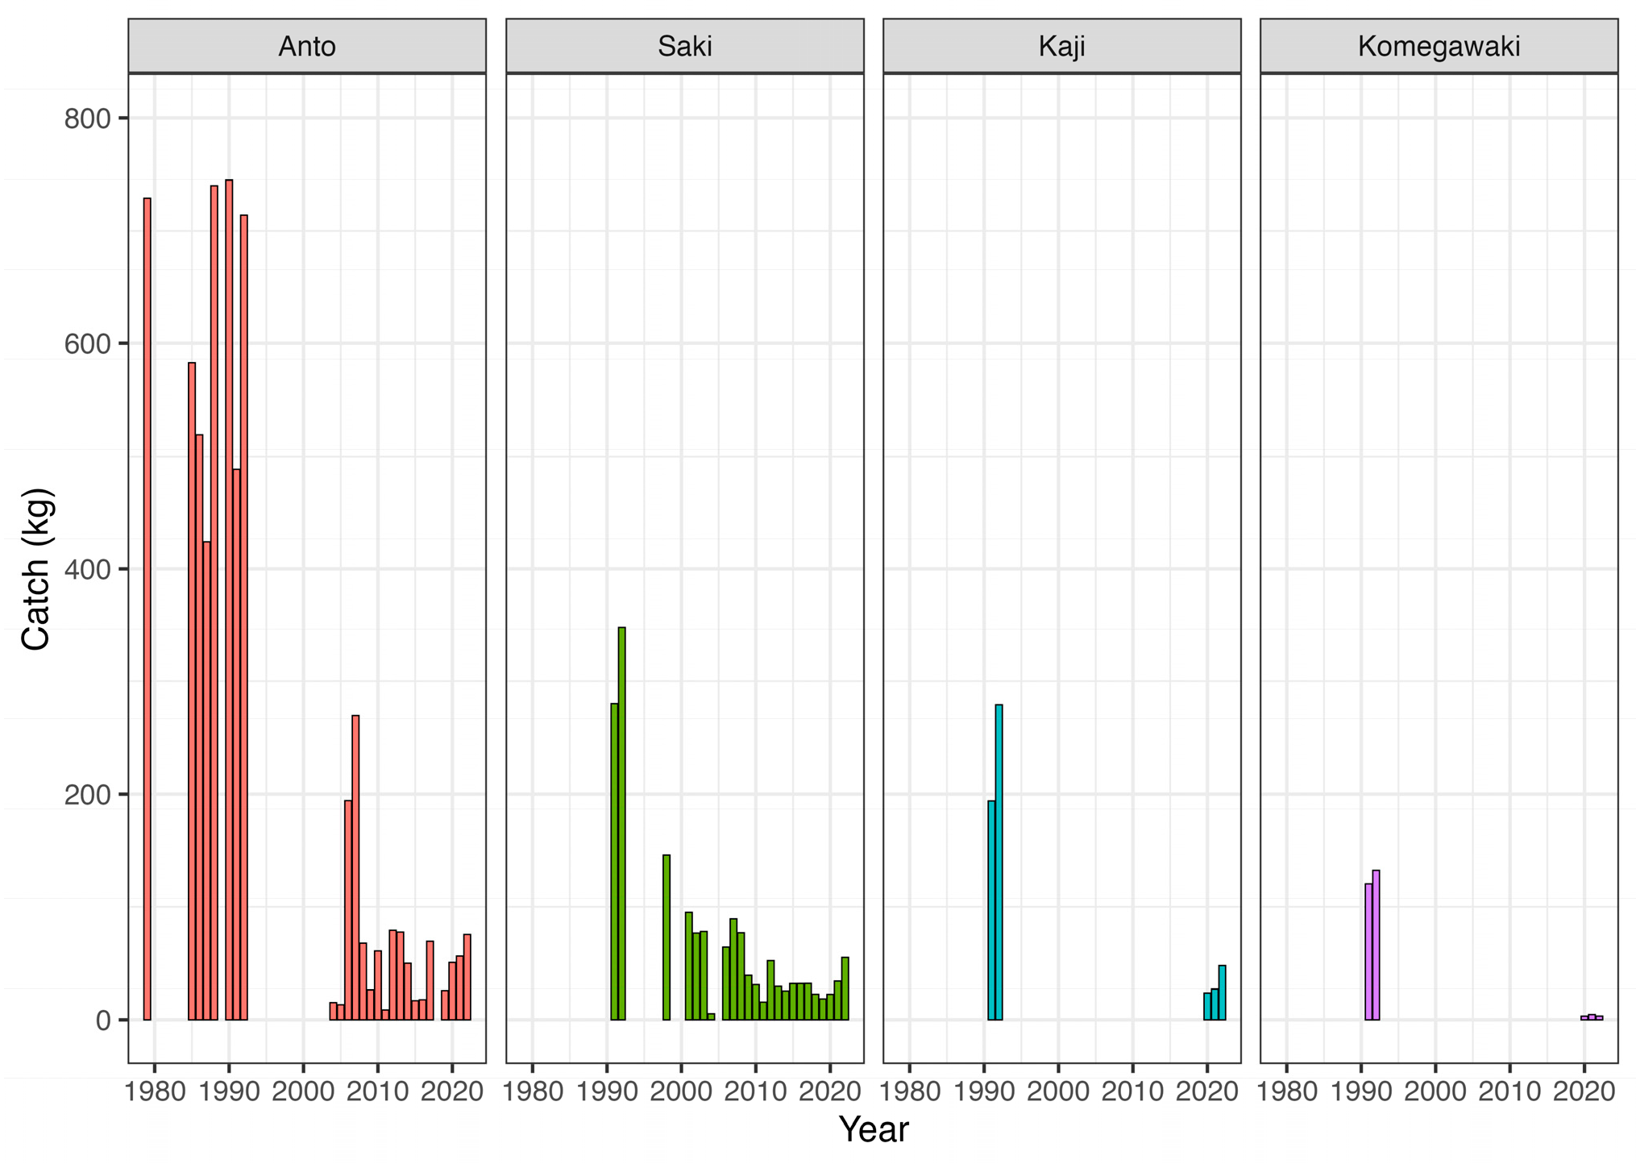The height and width of the screenshot is (1164, 1636).
Task: Click the 2000 label under Anto panel
Action: point(303,1091)
